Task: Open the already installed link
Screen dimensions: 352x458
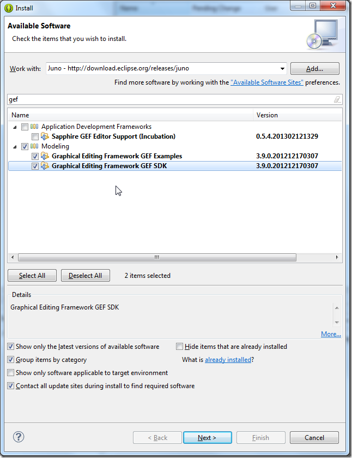Action: (228, 360)
